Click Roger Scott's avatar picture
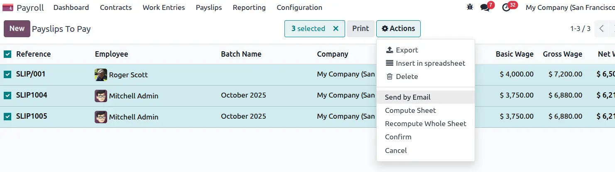The width and height of the screenshot is (615, 172). 101,75
